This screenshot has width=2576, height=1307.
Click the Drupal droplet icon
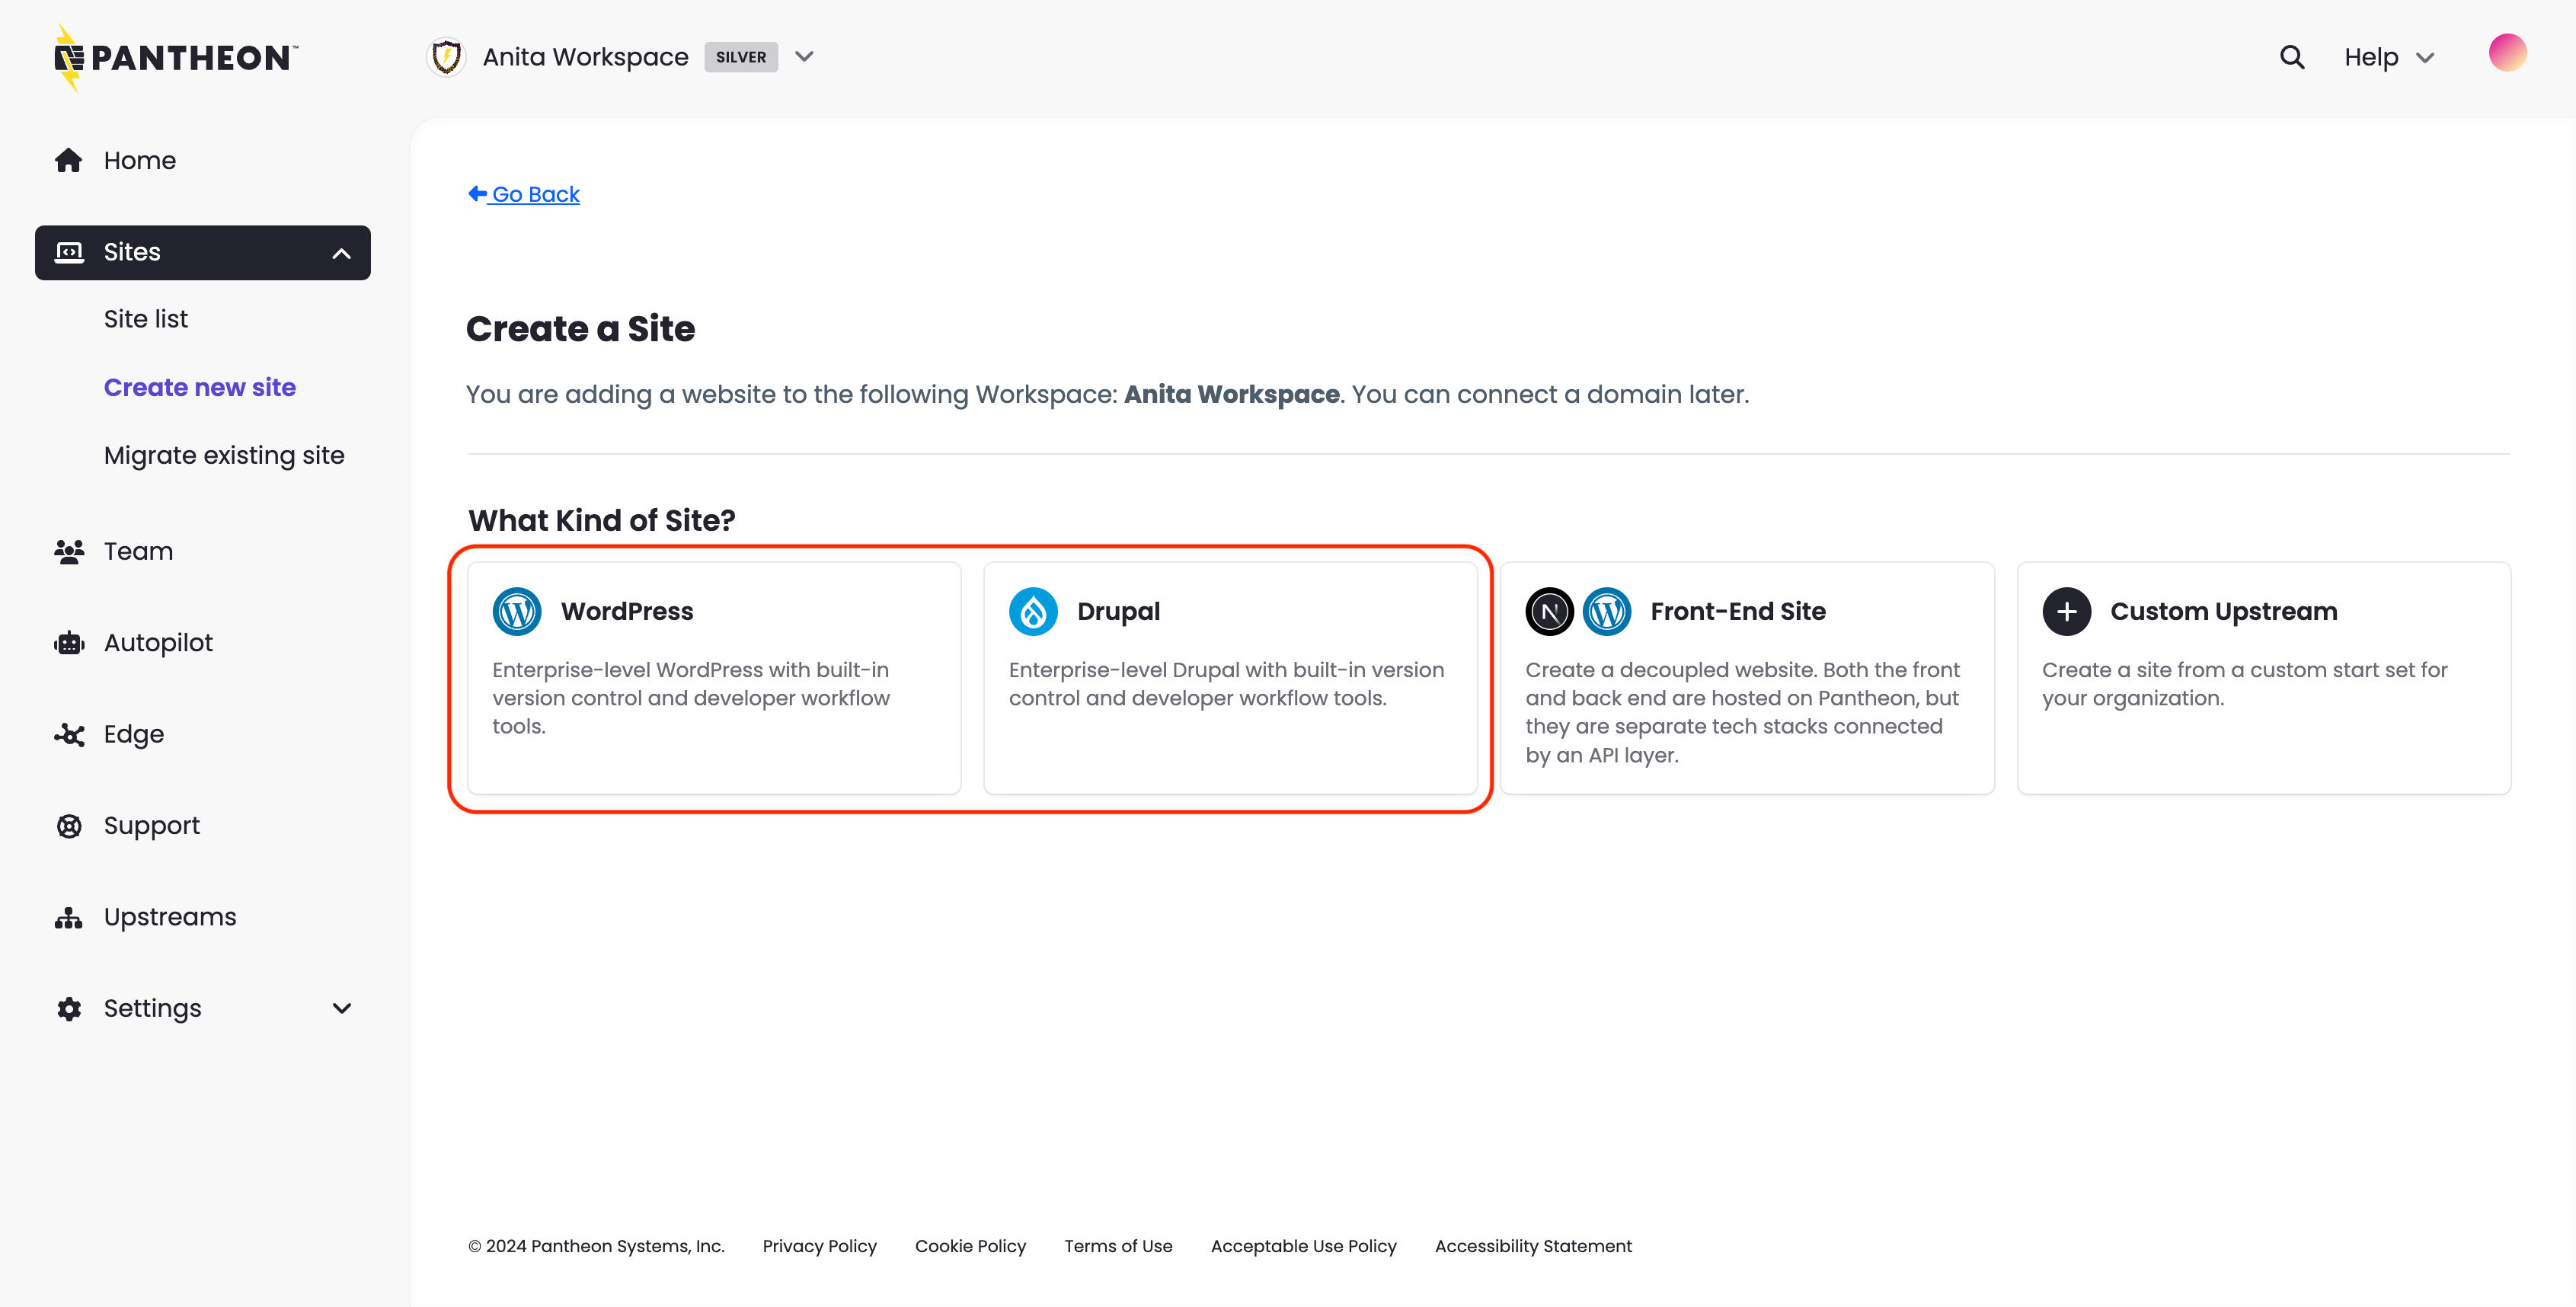(1033, 611)
